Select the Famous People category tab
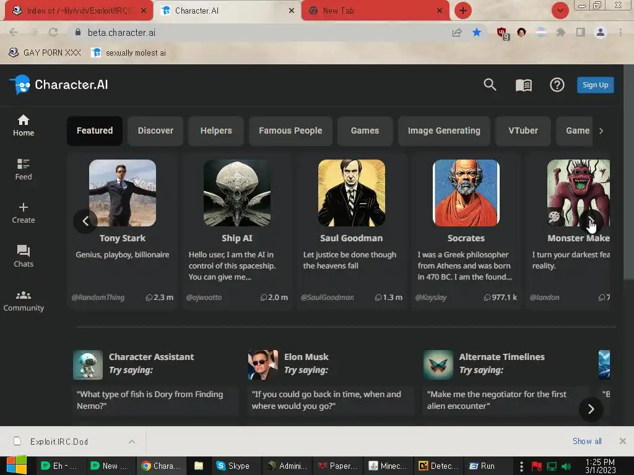The height and width of the screenshot is (475, 634). click(x=290, y=131)
